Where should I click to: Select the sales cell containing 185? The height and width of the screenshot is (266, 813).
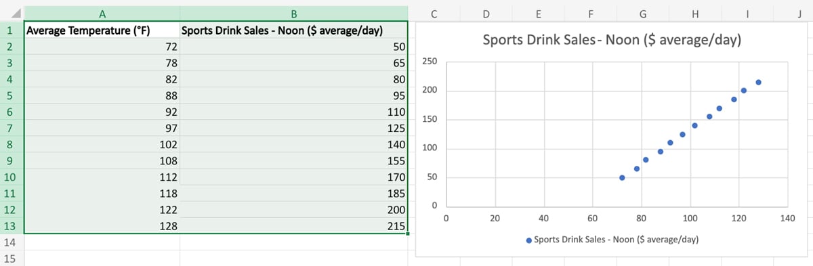tap(293, 194)
